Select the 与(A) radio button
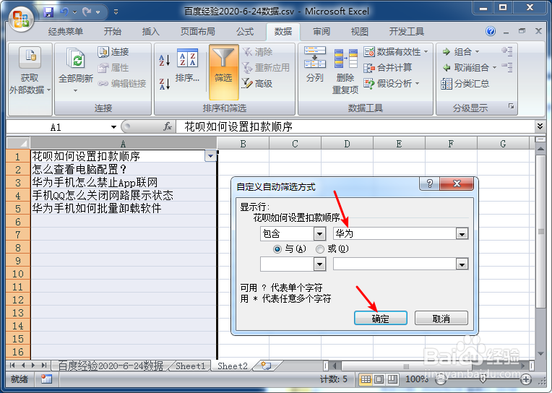Image resolution: width=552 pixels, height=393 pixels. tap(277, 249)
